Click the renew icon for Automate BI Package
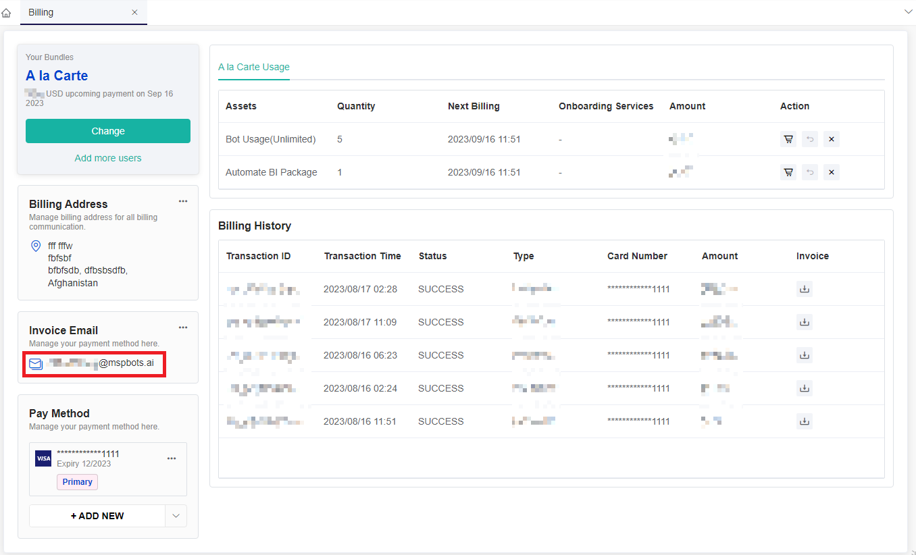The width and height of the screenshot is (916, 555). click(809, 172)
